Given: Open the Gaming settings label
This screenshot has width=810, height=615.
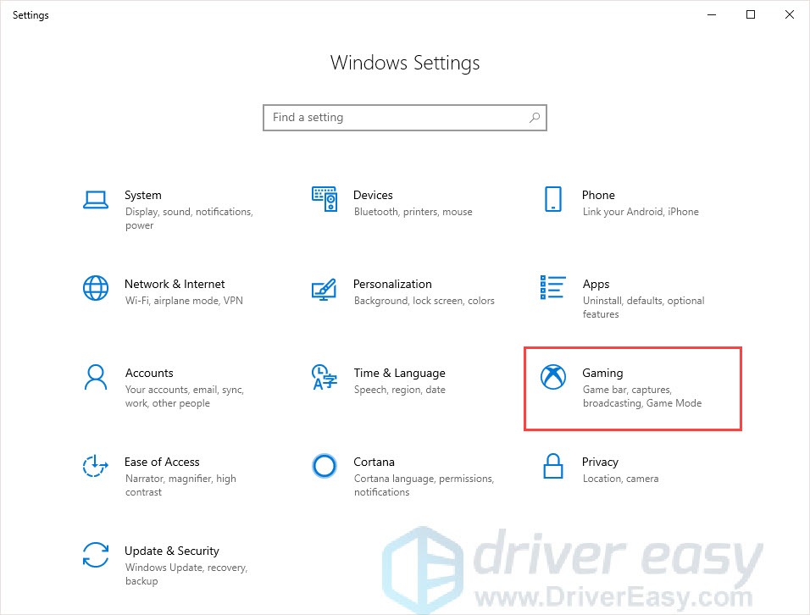Looking at the screenshot, I should point(602,373).
